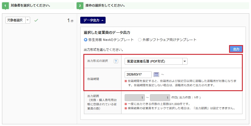Click the 選択した従業員のデータ出力 heading
Image resolution: width=251 pixels, height=126 pixels.
click(107, 33)
